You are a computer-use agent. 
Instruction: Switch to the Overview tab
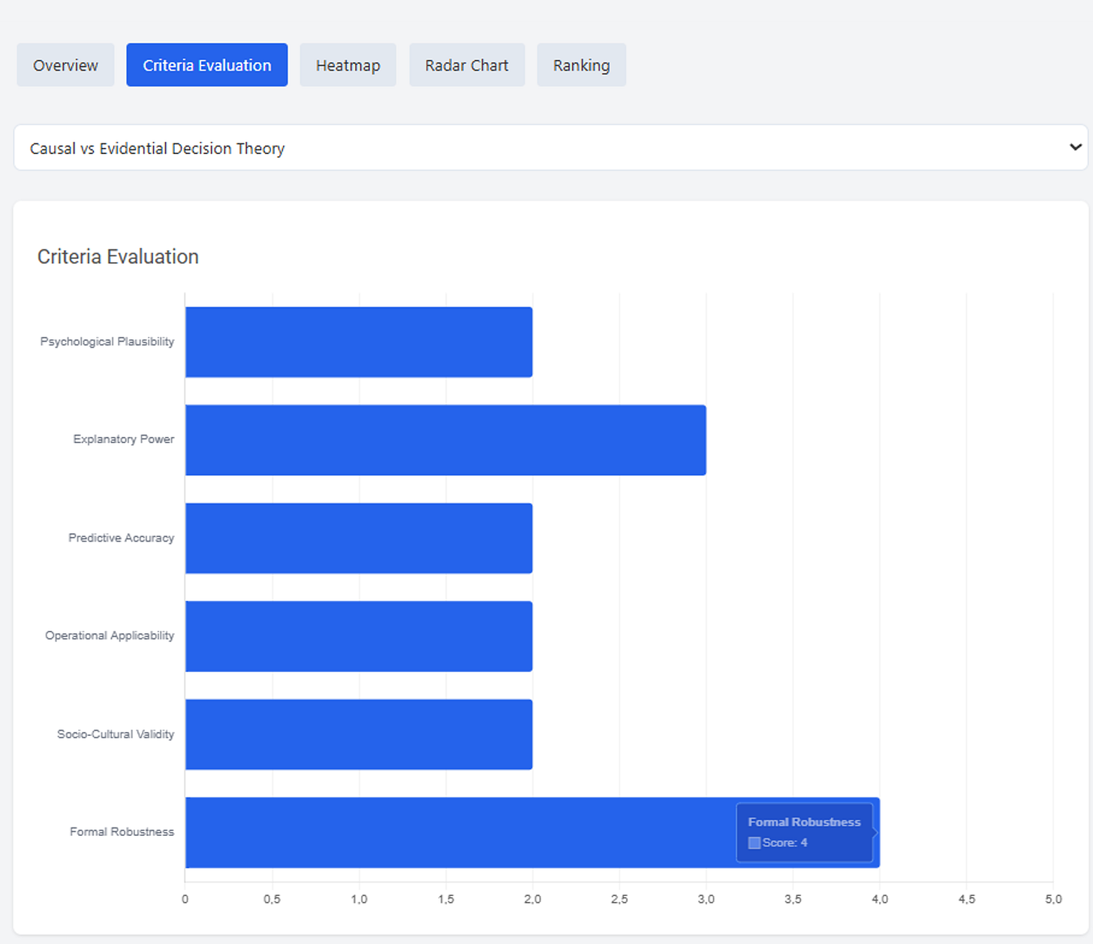coord(65,65)
